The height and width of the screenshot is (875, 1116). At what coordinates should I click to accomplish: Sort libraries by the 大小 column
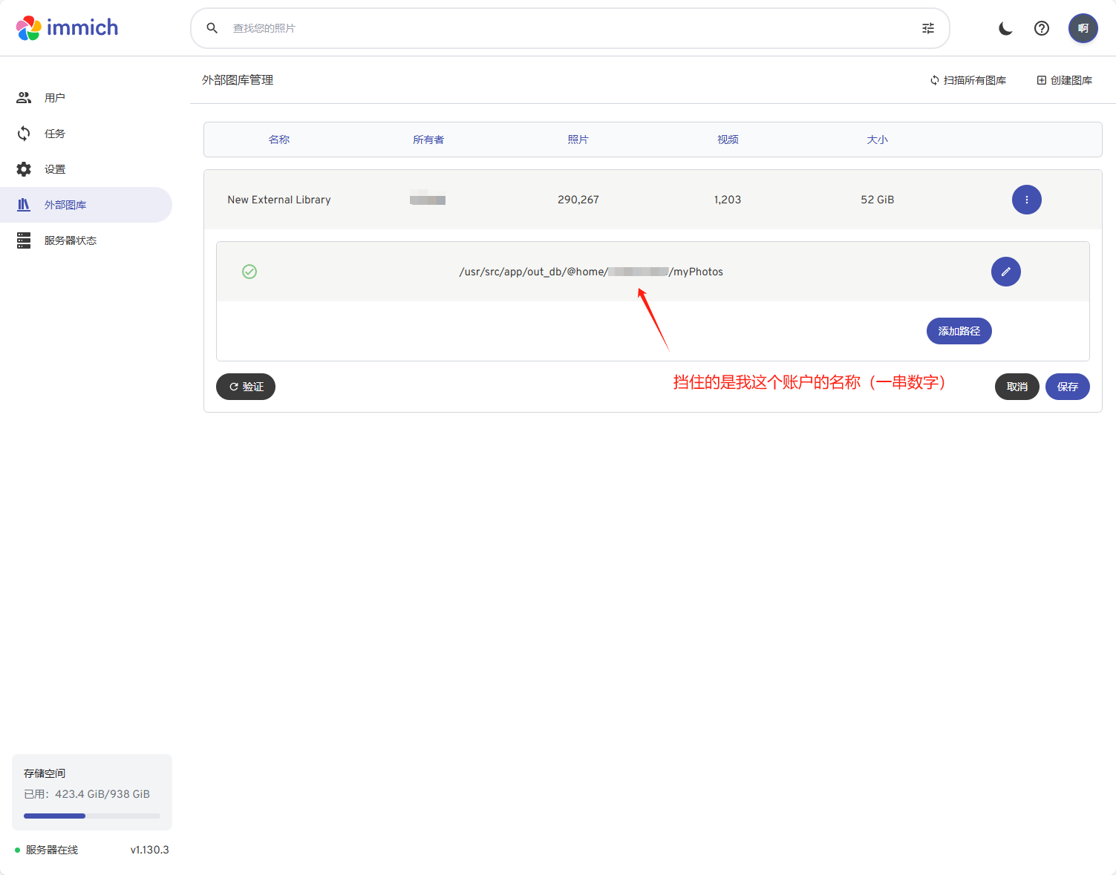coord(877,139)
